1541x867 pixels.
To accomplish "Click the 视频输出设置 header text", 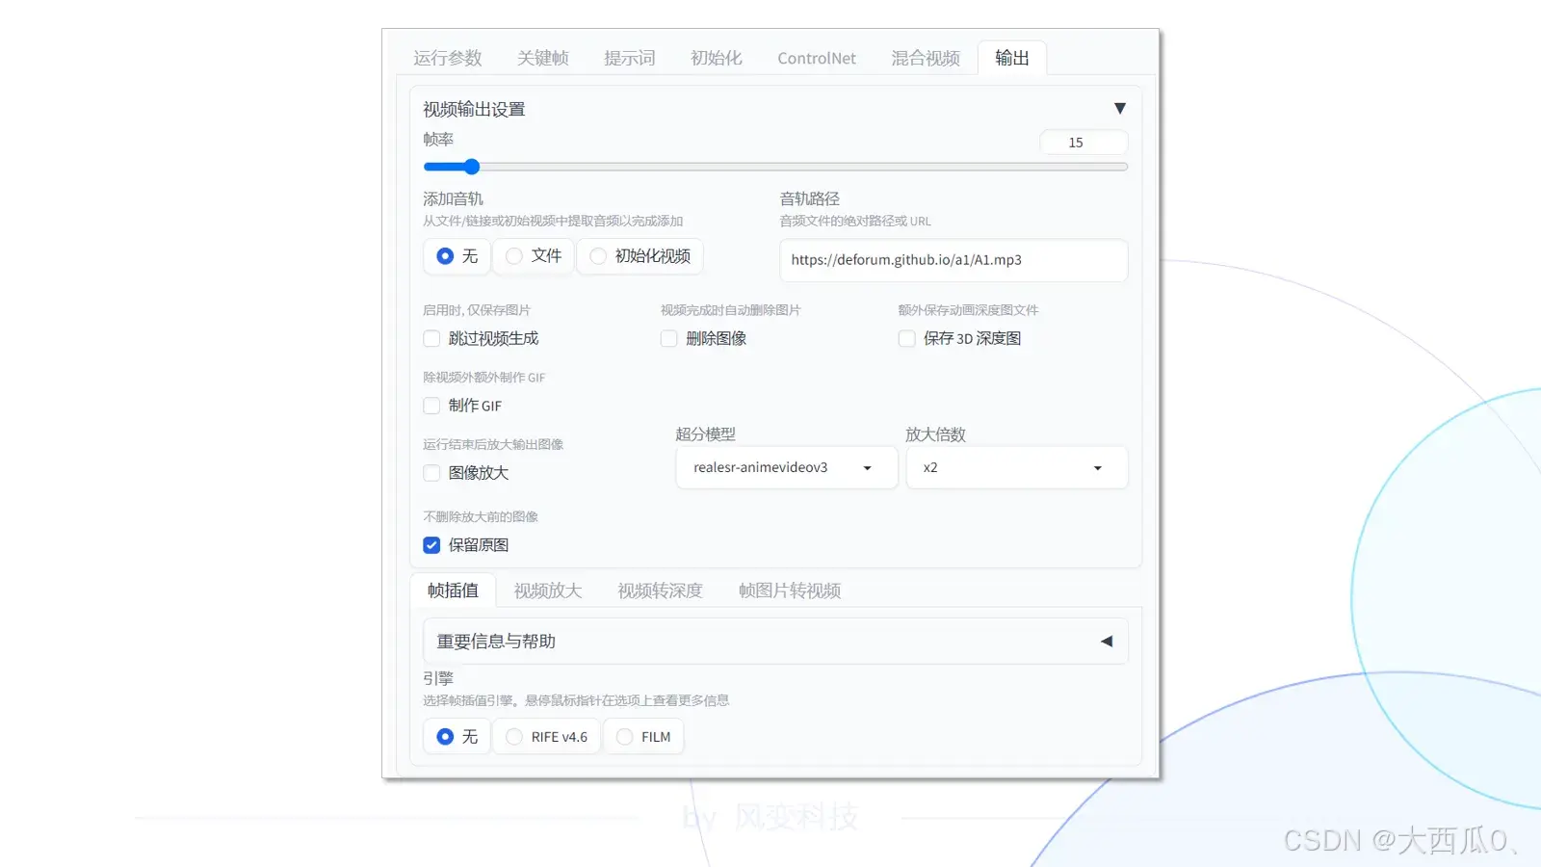I will point(474,109).
